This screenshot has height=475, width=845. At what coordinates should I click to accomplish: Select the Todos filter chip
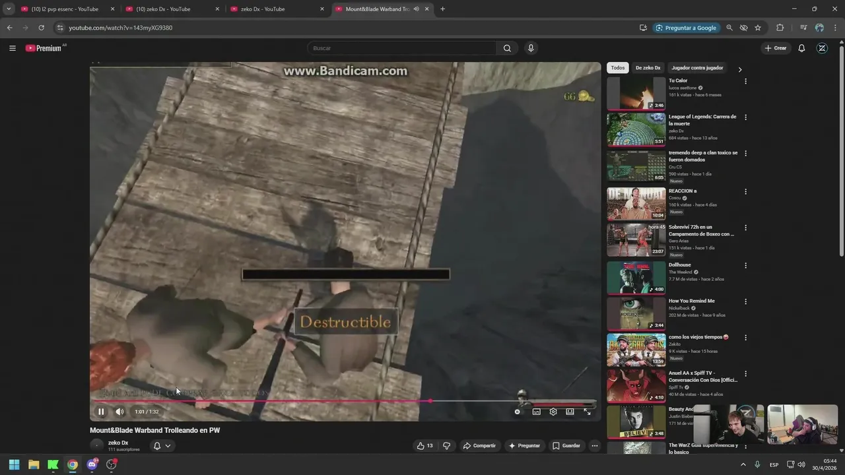click(x=617, y=68)
